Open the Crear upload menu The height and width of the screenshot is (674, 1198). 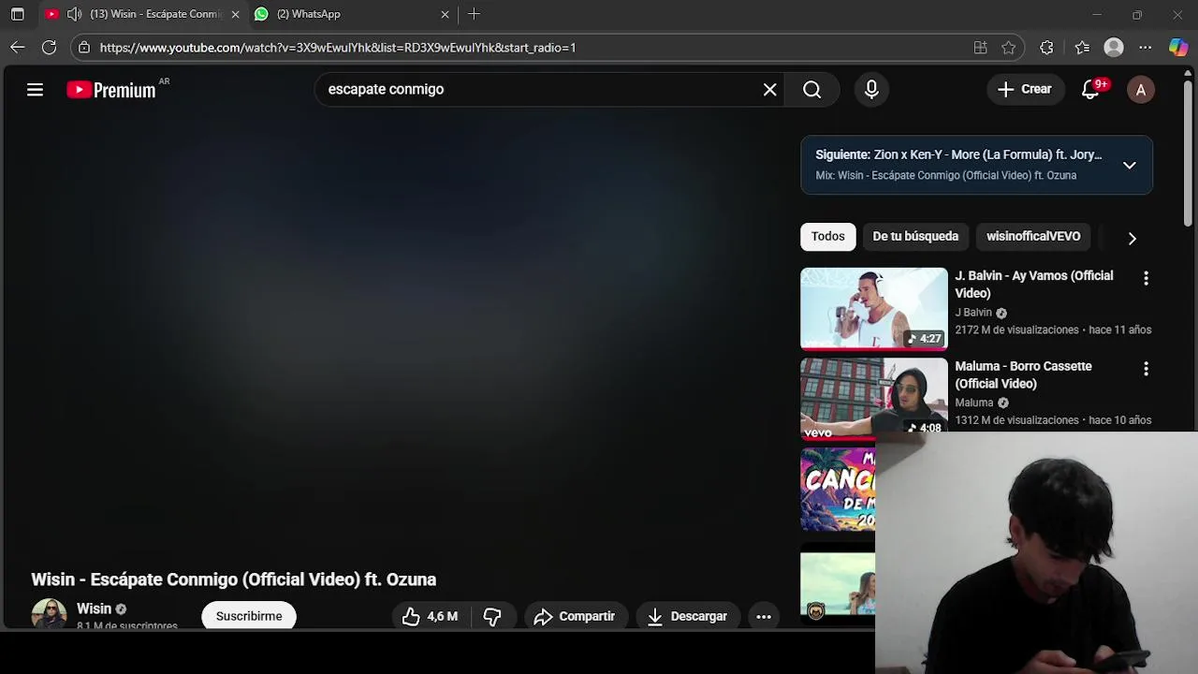(x=1025, y=90)
